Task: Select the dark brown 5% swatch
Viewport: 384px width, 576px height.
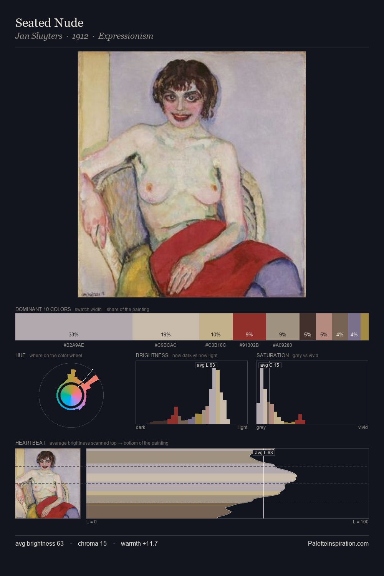Action: pyautogui.click(x=308, y=327)
